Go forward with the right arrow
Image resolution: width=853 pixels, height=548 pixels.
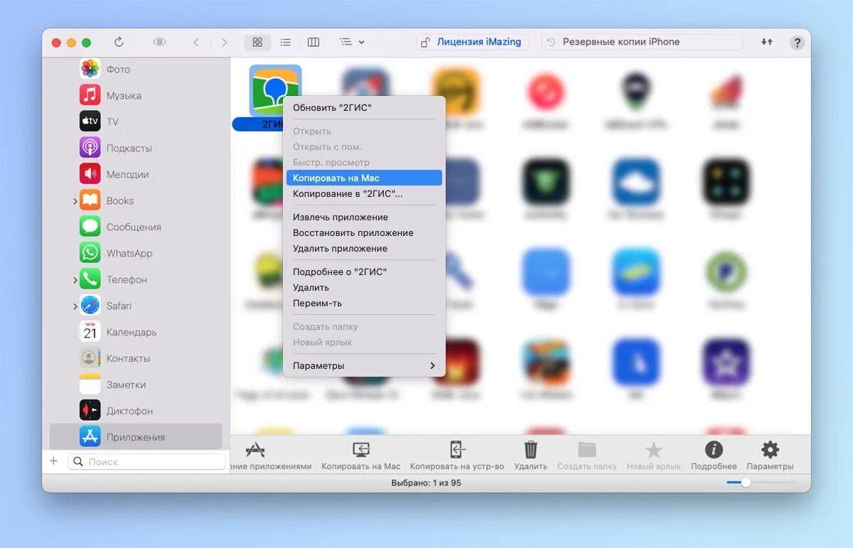click(224, 42)
